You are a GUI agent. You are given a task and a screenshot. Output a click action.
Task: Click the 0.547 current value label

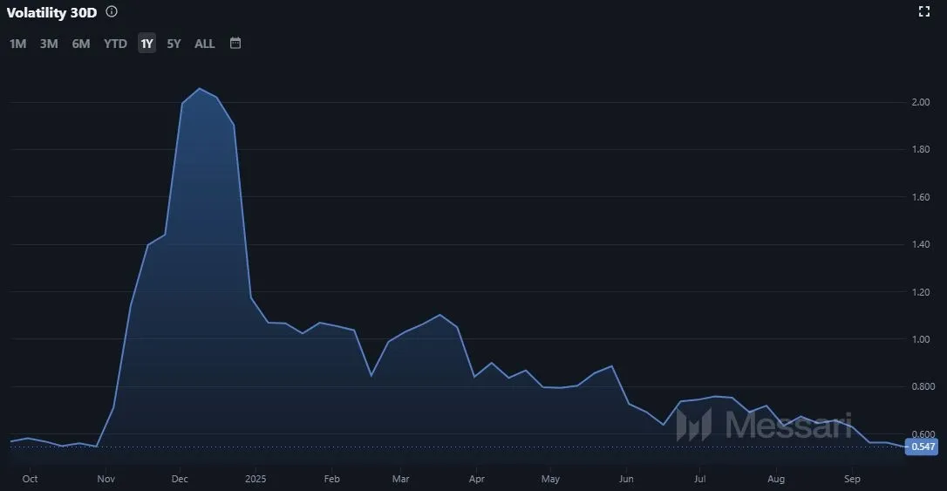click(922, 447)
